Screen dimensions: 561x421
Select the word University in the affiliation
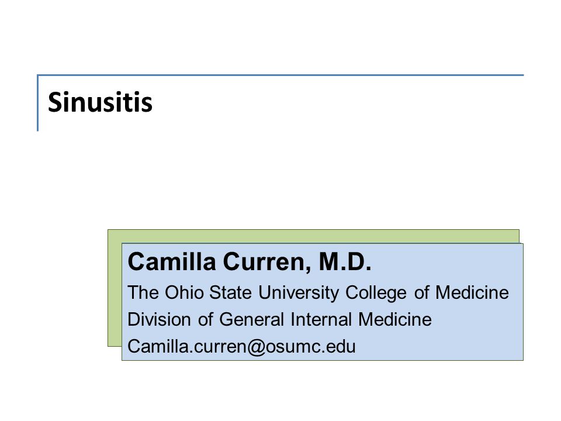(299, 293)
